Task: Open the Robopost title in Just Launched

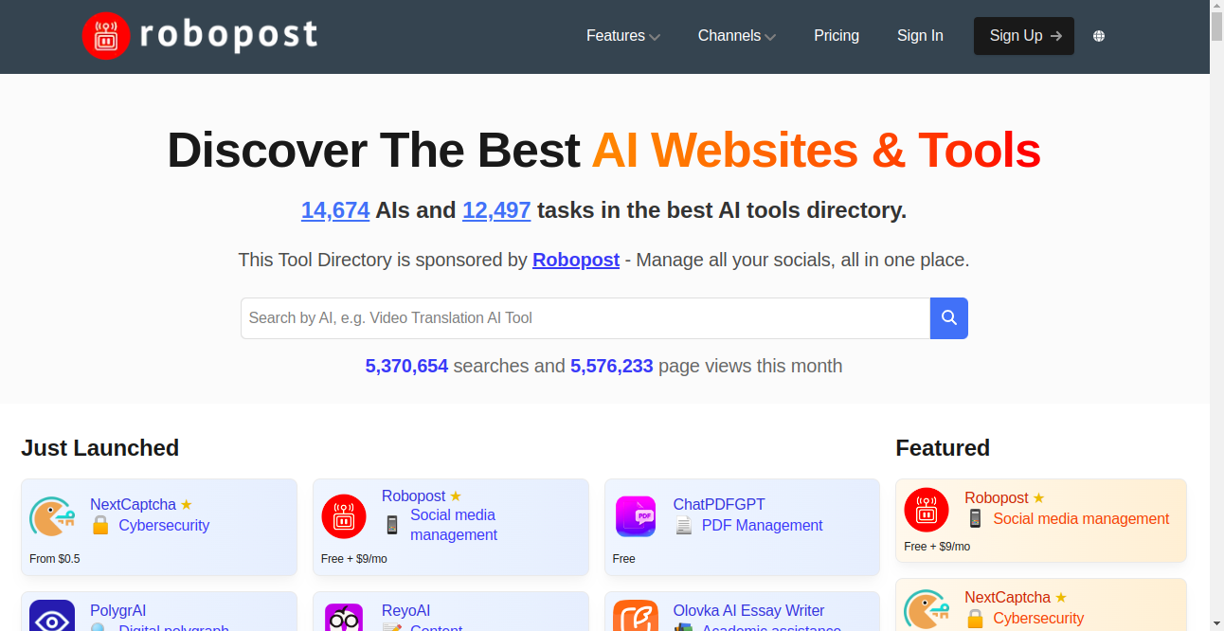Action: (x=414, y=496)
